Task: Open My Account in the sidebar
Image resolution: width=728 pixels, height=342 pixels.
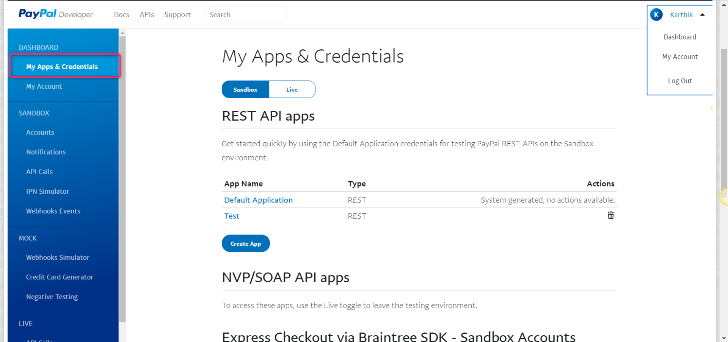Action: pos(44,86)
